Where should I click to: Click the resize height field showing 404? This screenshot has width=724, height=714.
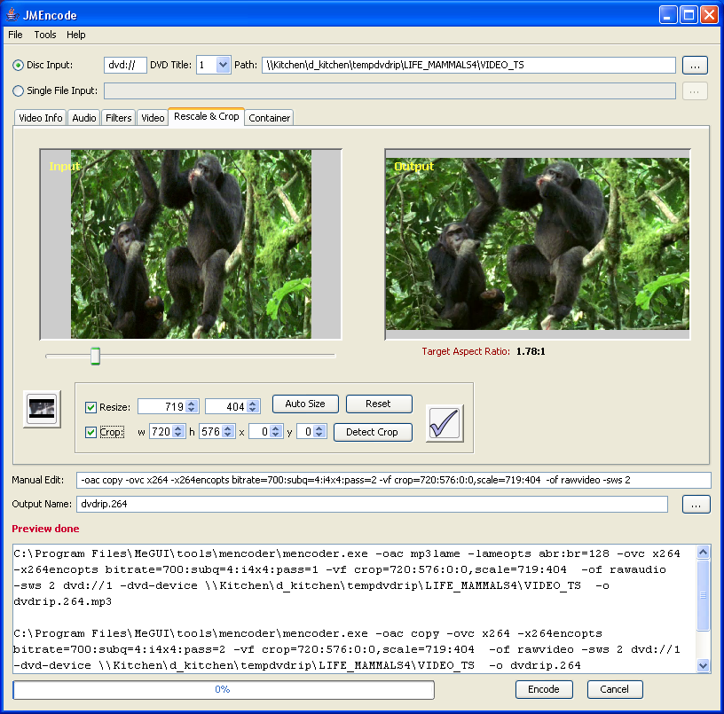pos(226,406)
